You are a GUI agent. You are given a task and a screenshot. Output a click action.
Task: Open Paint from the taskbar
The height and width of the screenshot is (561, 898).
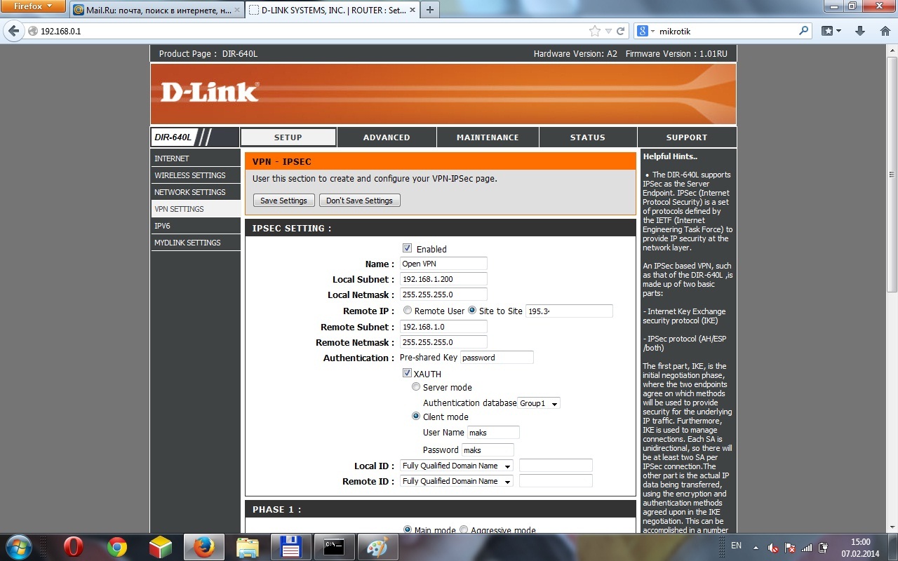click(378, 546)
